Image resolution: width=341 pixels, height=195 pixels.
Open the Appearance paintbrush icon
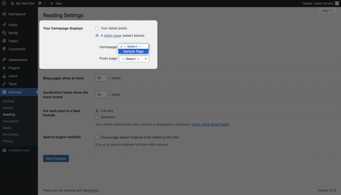pos(4,60)
